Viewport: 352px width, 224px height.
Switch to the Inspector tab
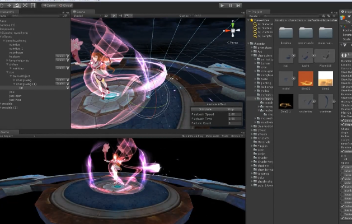346,12
